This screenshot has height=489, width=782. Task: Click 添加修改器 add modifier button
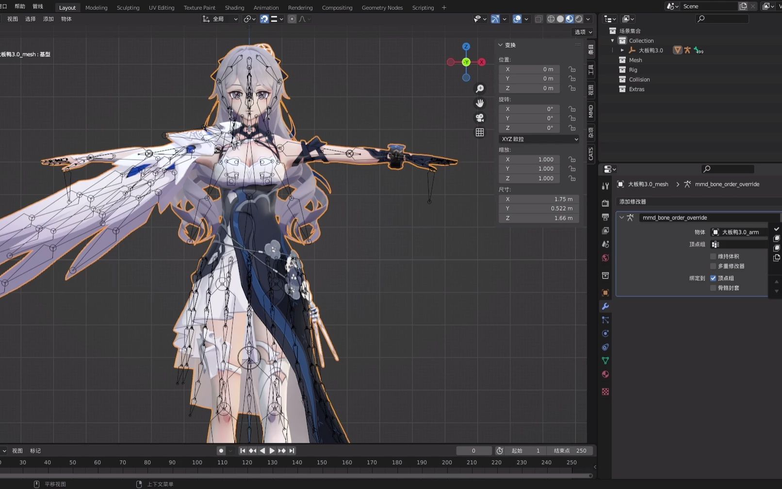click(699, 201)
